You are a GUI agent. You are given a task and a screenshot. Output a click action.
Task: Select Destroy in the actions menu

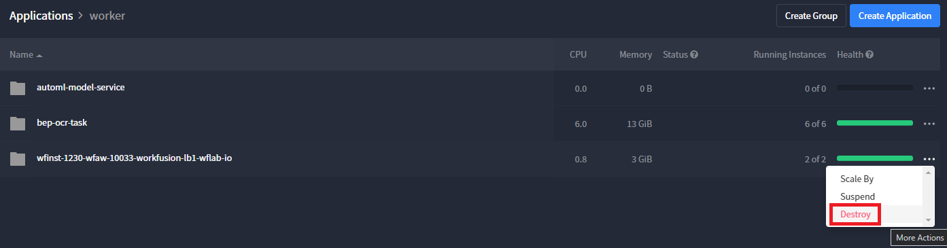pyautogui.click(x=855, y=214)
